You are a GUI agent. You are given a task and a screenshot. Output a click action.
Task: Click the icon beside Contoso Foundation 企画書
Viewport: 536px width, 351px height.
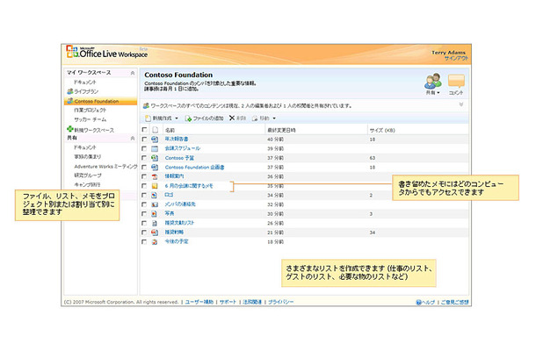coord(155,167)
